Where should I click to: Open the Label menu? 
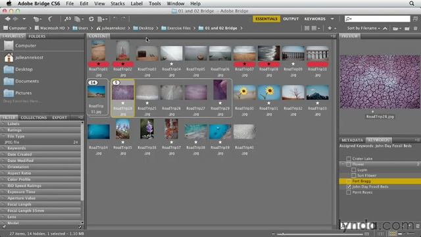[136, 3]
